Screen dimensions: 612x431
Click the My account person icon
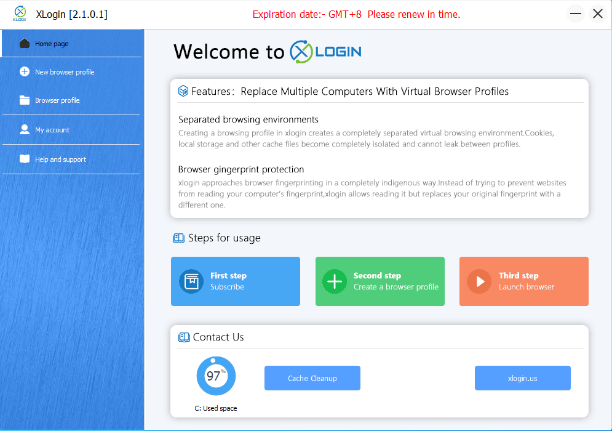click(x=25, y=130)
